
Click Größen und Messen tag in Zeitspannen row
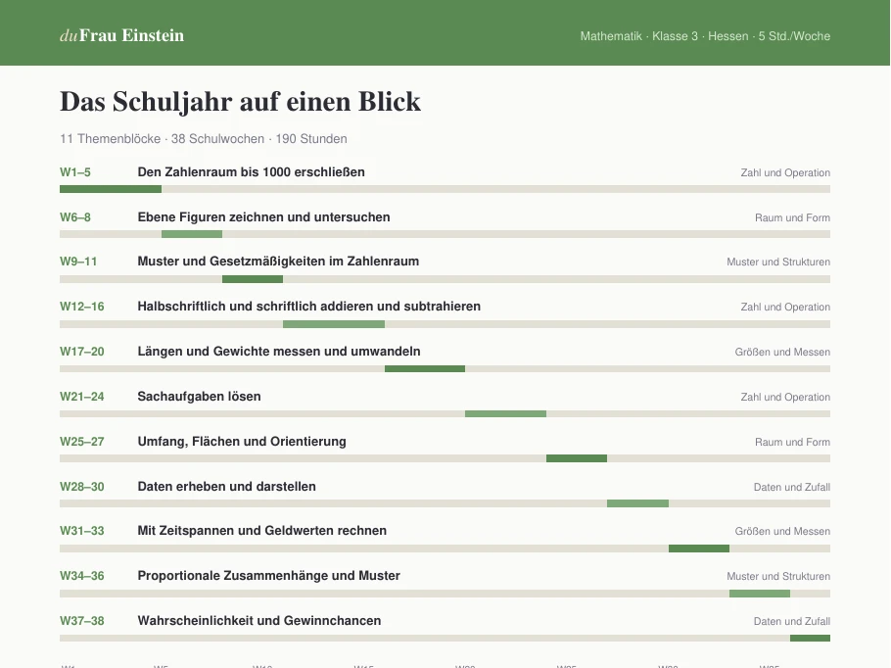(x=782, y=531)
